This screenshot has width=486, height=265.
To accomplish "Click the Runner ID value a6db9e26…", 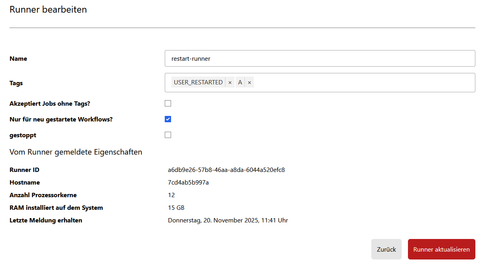I will pos(226,170).
